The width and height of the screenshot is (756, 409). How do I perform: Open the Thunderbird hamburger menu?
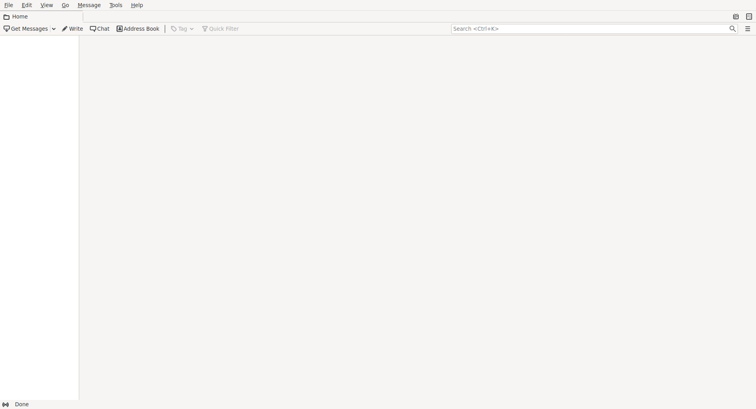click(x=747, y=29)
